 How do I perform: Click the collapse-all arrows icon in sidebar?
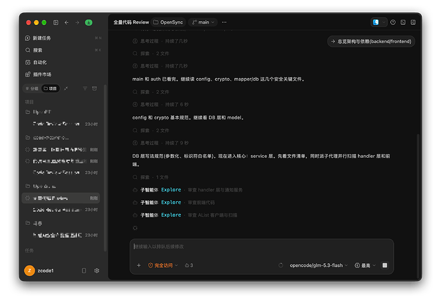[x=66, y=89]
